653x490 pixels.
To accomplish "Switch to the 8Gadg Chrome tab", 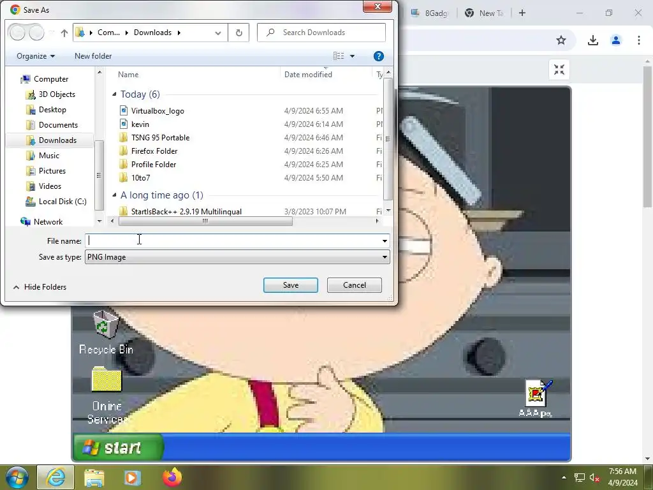I will tap(429, 13).
